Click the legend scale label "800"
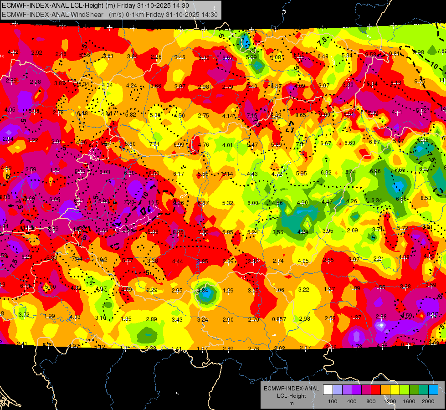446x410 pixels. pyautogui.click(x=371, y=401)
